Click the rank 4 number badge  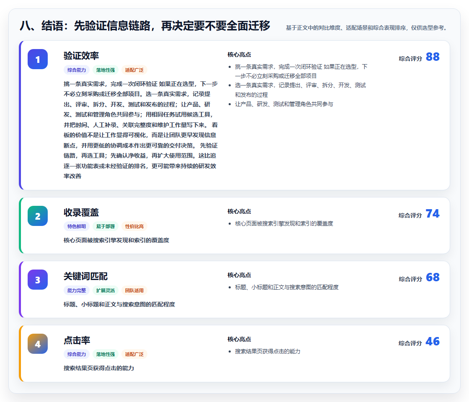38,344
